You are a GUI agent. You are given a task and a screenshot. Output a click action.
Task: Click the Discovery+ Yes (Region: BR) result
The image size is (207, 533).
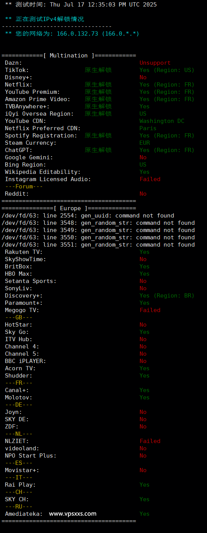[167, 296]
